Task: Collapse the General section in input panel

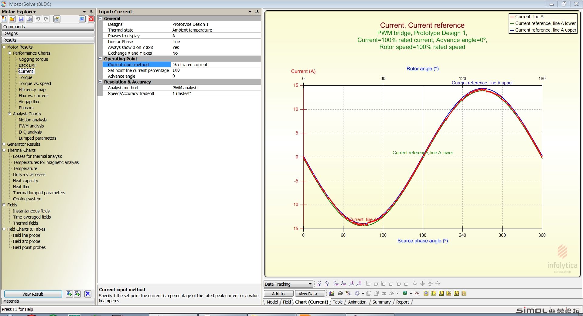Action: point(100,18)
